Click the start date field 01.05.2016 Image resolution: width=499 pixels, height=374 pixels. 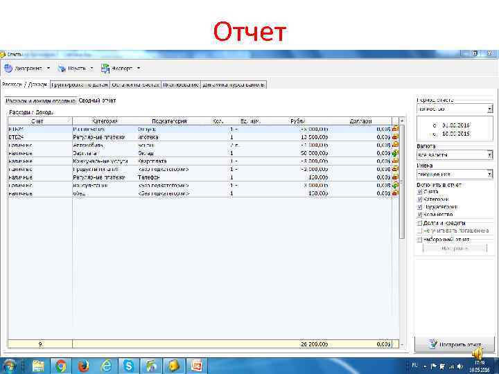(x=455, y=125)
